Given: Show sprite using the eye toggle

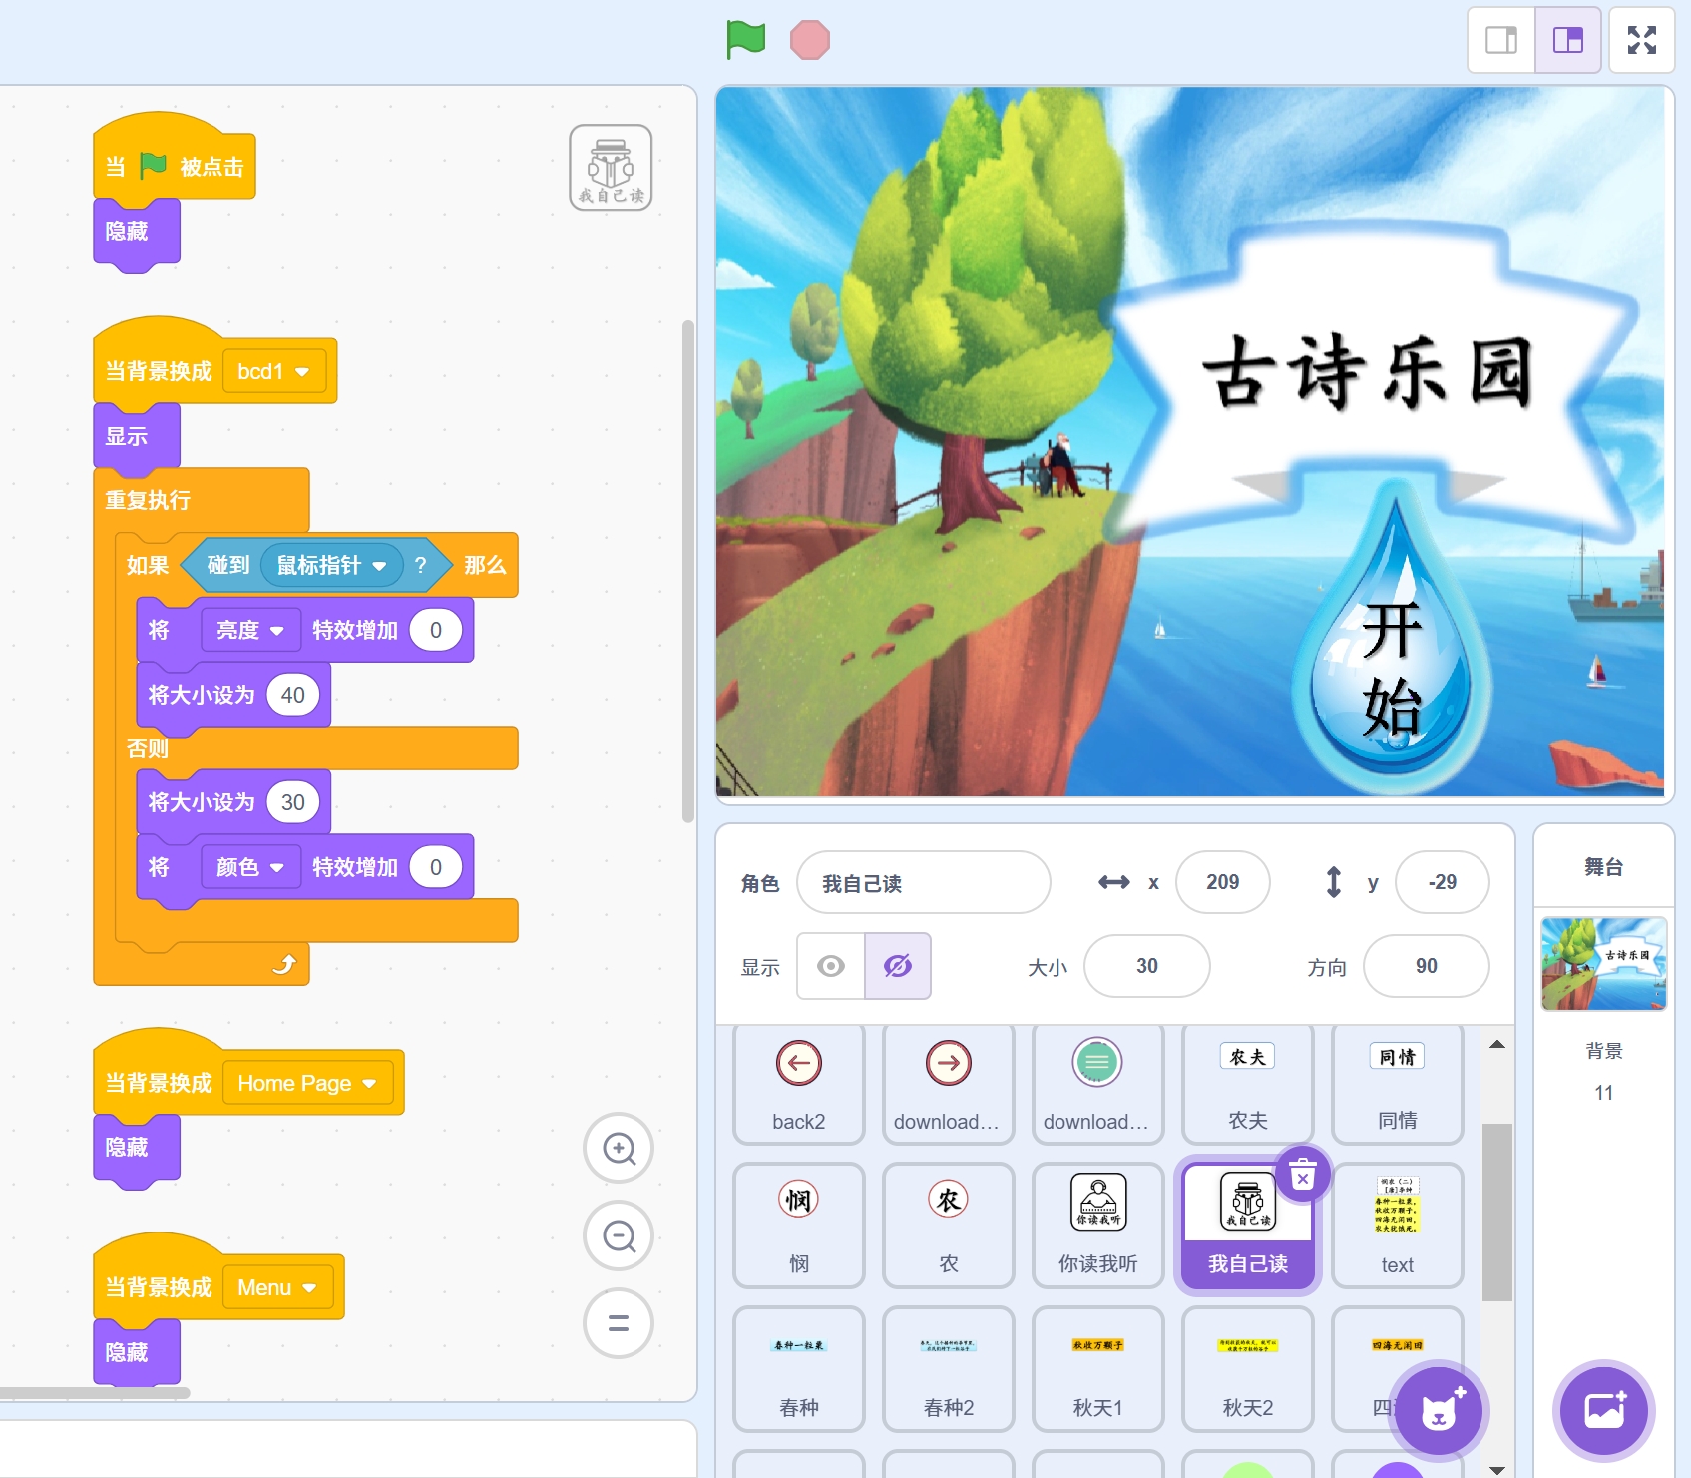Looking at the screenshot, I should 831,966.
